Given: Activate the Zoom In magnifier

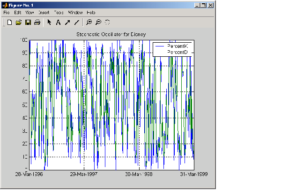Looking at the screenshot, I should [89, 22].
